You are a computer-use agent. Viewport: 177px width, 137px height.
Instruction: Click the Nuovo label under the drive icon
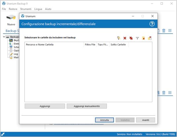pyautogui.click(x=11, y=24)
